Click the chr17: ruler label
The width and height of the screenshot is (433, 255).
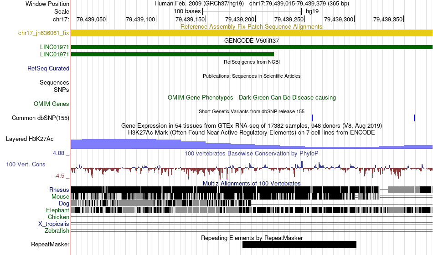[x=61, y=19]
